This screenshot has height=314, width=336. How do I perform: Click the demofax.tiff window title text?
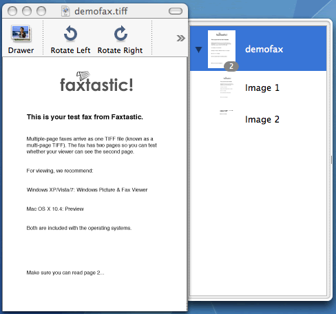(x=101, y=11)
